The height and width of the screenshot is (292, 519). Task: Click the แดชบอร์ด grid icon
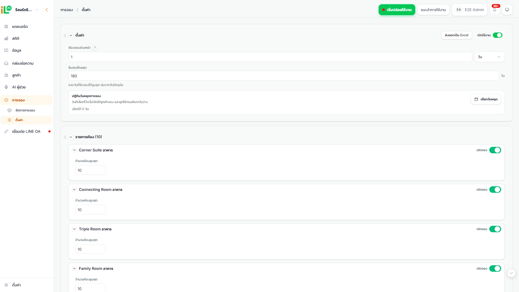6,26
